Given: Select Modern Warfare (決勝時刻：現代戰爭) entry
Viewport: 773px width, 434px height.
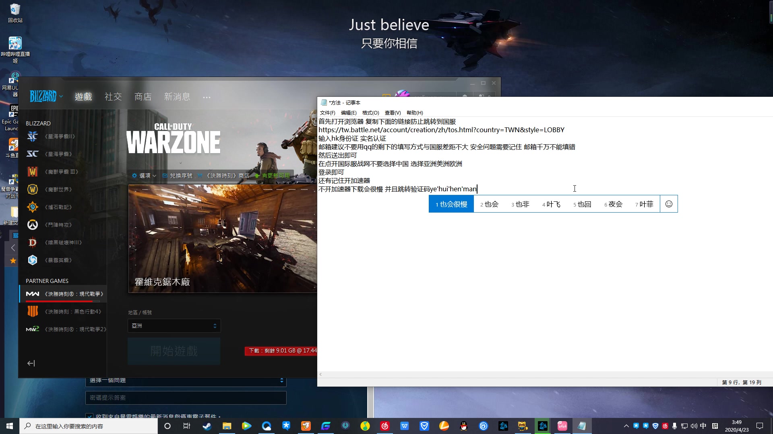Looking at the screenshot, I should [x=63, y=294].
